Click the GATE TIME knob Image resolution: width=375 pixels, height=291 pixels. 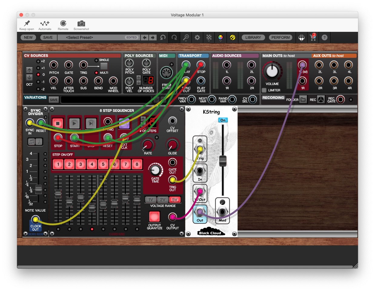(x=155, y=170)
